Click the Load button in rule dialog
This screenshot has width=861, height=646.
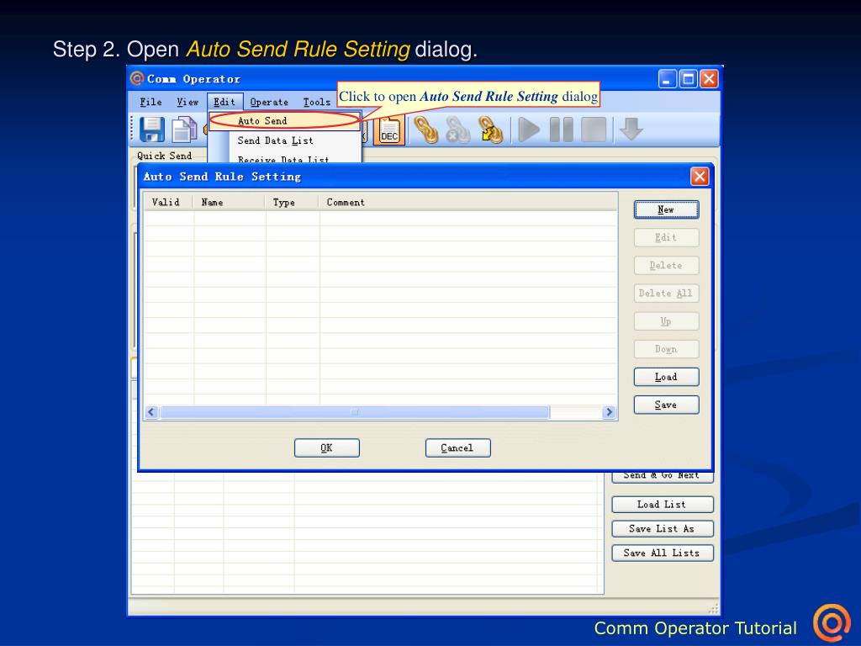[666, 377]
